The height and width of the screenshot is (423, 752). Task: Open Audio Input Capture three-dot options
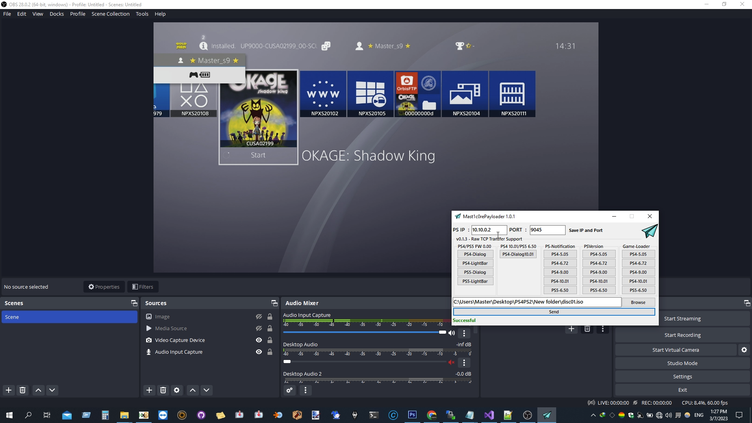coord(464,333)
